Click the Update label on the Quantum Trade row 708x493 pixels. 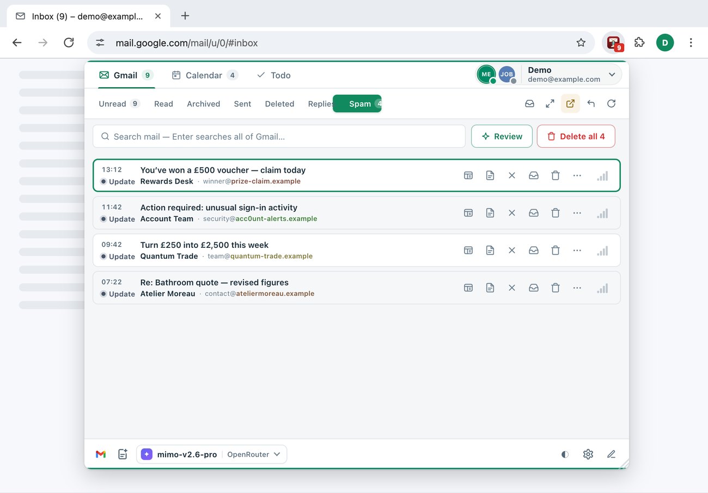(122, 257)
